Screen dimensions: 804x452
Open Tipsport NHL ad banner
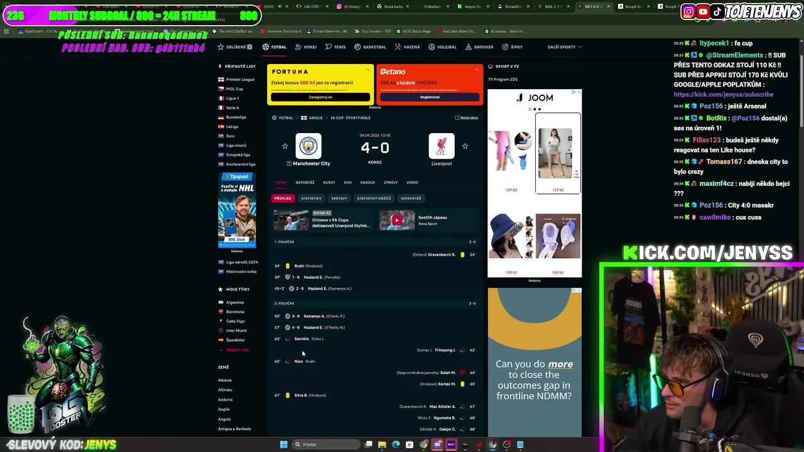[x=237, y=211]
